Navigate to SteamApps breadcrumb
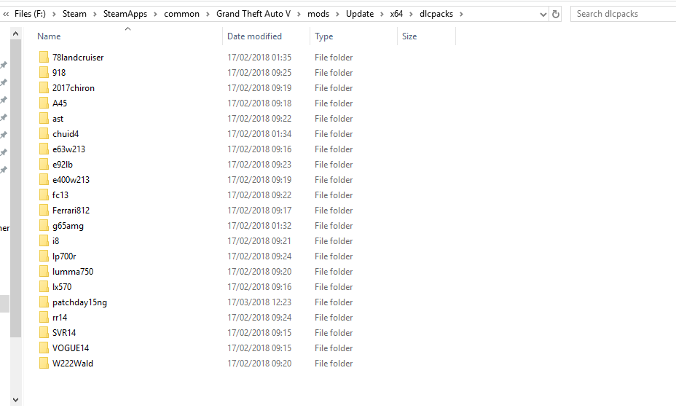Viewport: 676px width, 408px height. [x=125, y=14]
